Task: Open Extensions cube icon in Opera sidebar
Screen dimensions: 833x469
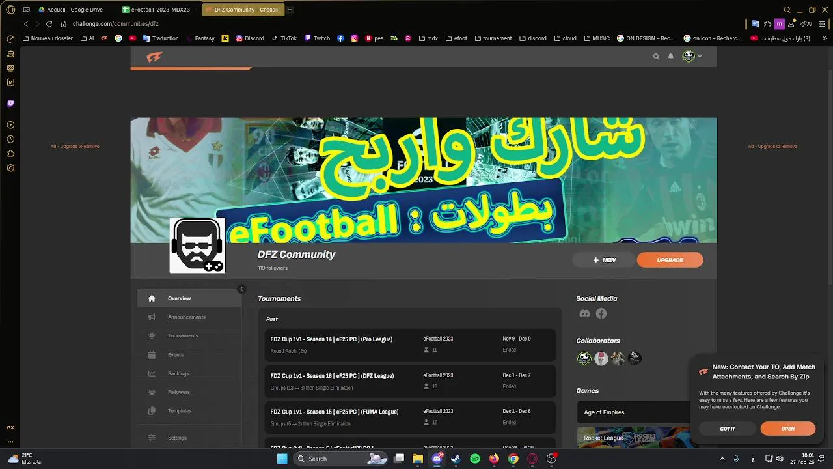Action: click(10, 154)
